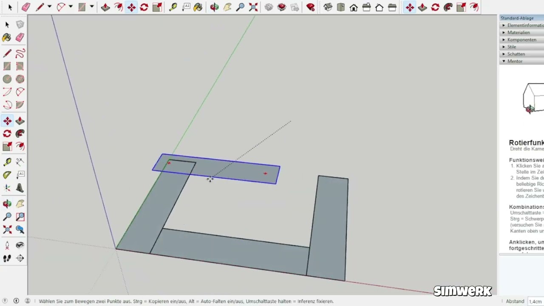The height and width of the screenshot is (306, 544).
Task: Pick Follow Me tool in left palette
Action: coord(20,134)
